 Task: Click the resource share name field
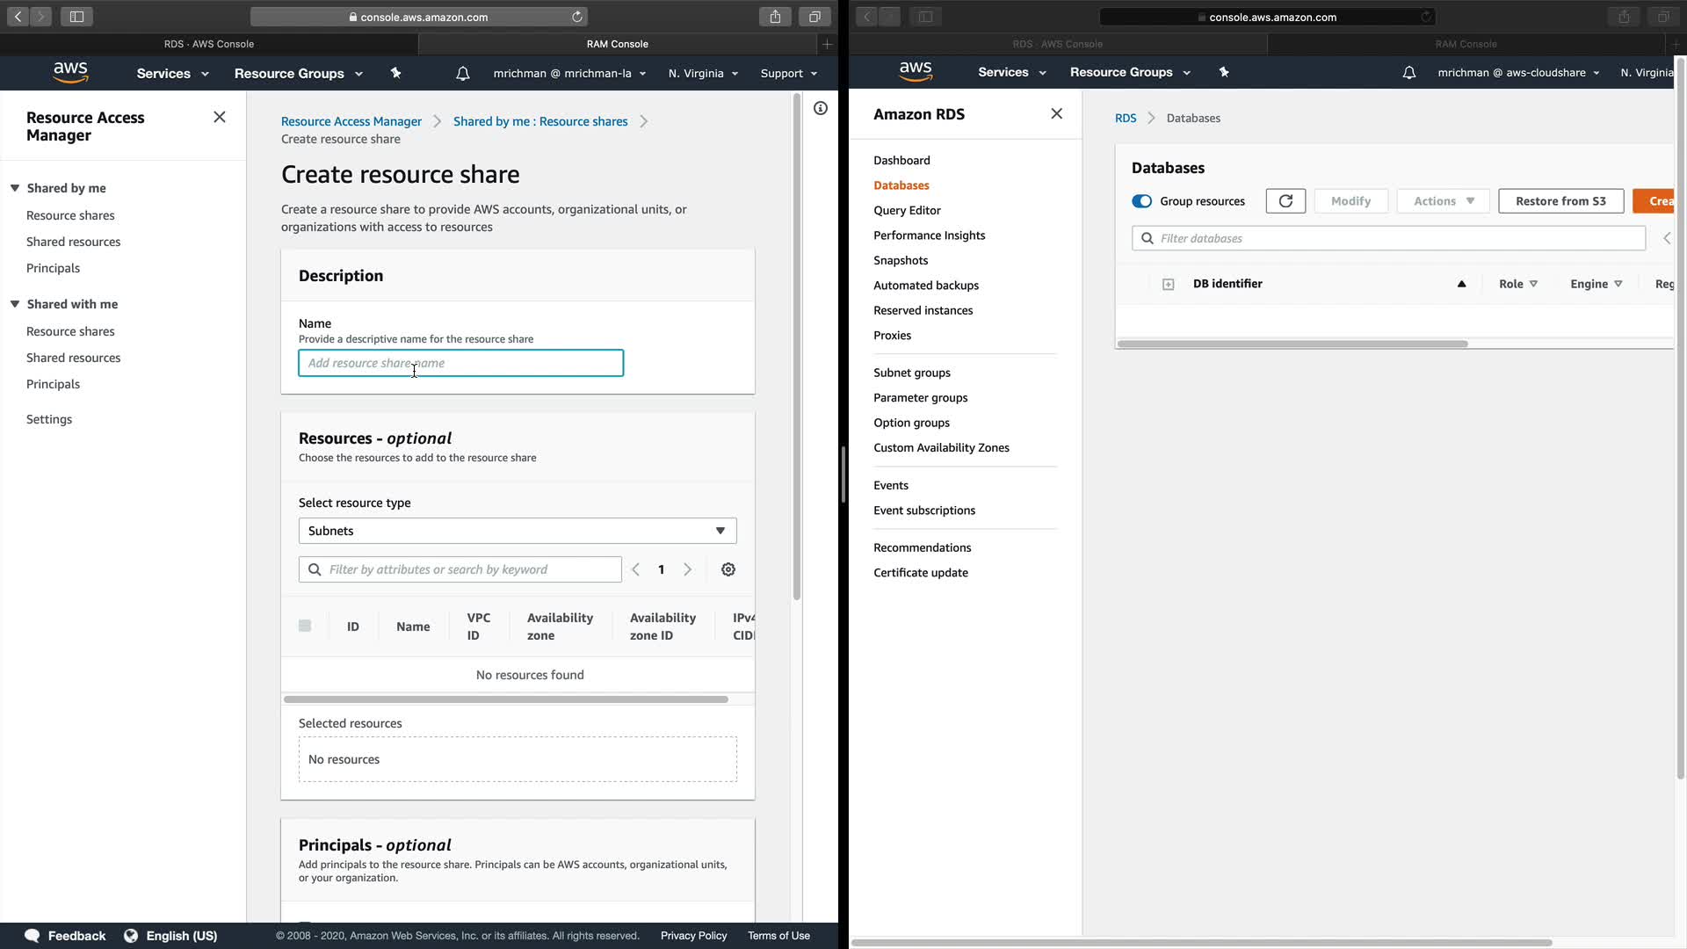(460, 363)
